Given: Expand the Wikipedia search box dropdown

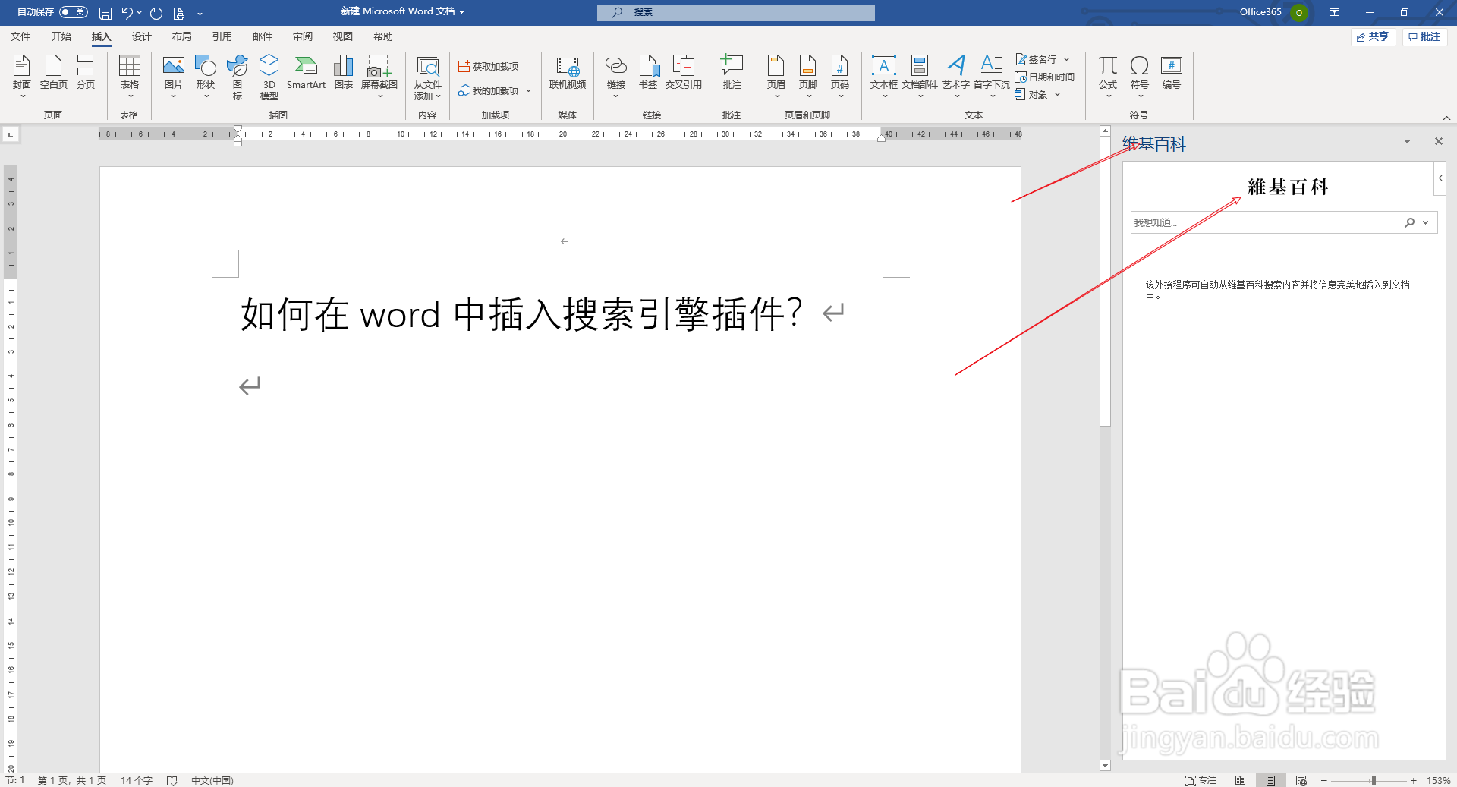Looking at the screenshot, I should point(1426,222).
